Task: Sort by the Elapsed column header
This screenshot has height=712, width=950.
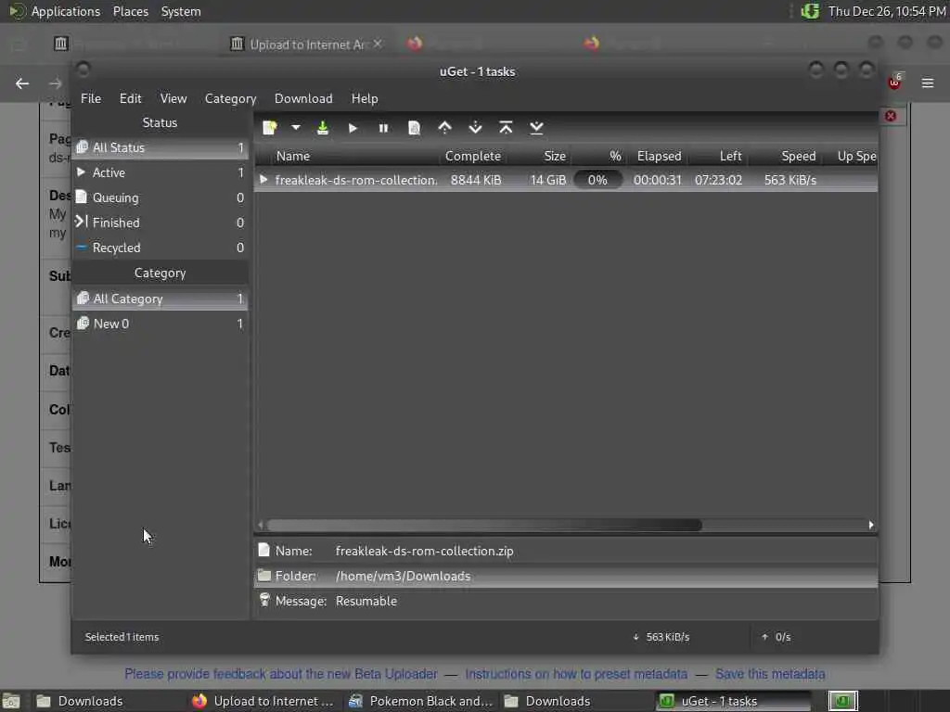Action: pyautogui.click(x=660, y=156)
